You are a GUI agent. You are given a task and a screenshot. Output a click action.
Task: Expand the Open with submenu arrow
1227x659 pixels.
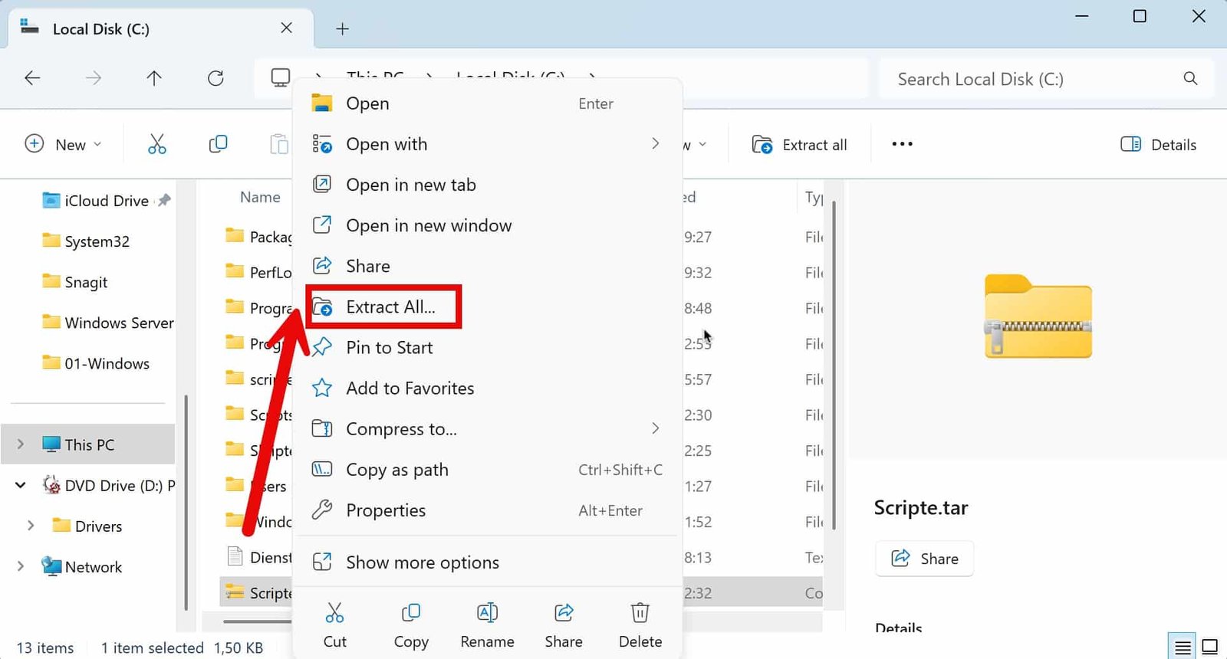tap(655, 143)
